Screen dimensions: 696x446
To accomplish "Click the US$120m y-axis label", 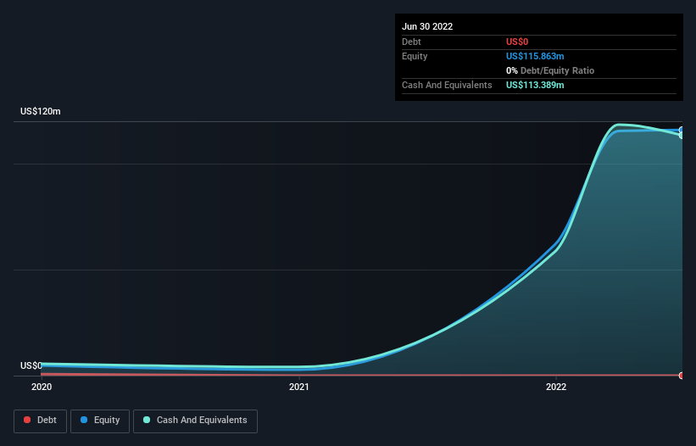I will [41, 111].
